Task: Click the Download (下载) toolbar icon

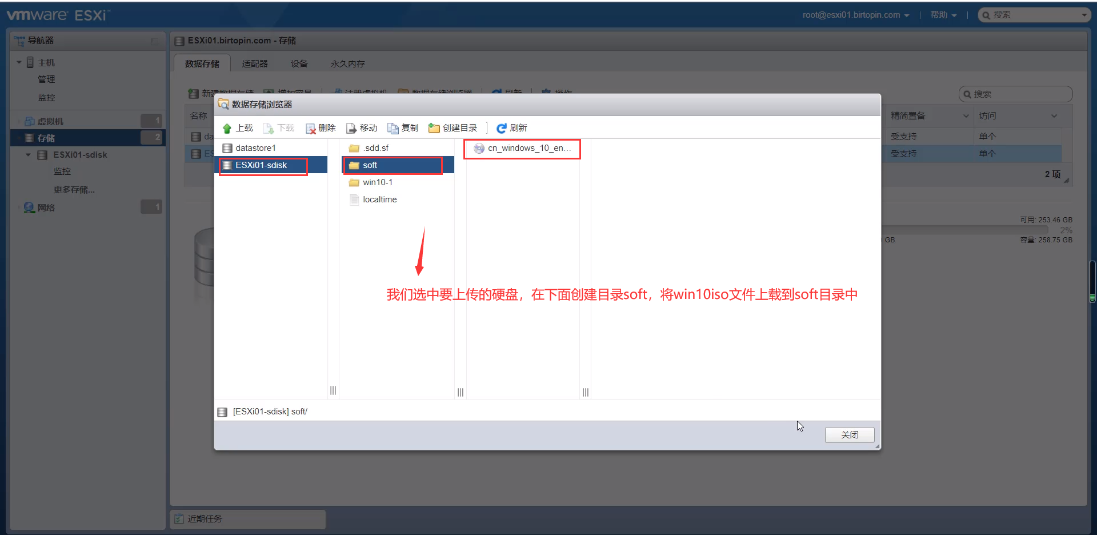Action: click(x=269, y=128)
